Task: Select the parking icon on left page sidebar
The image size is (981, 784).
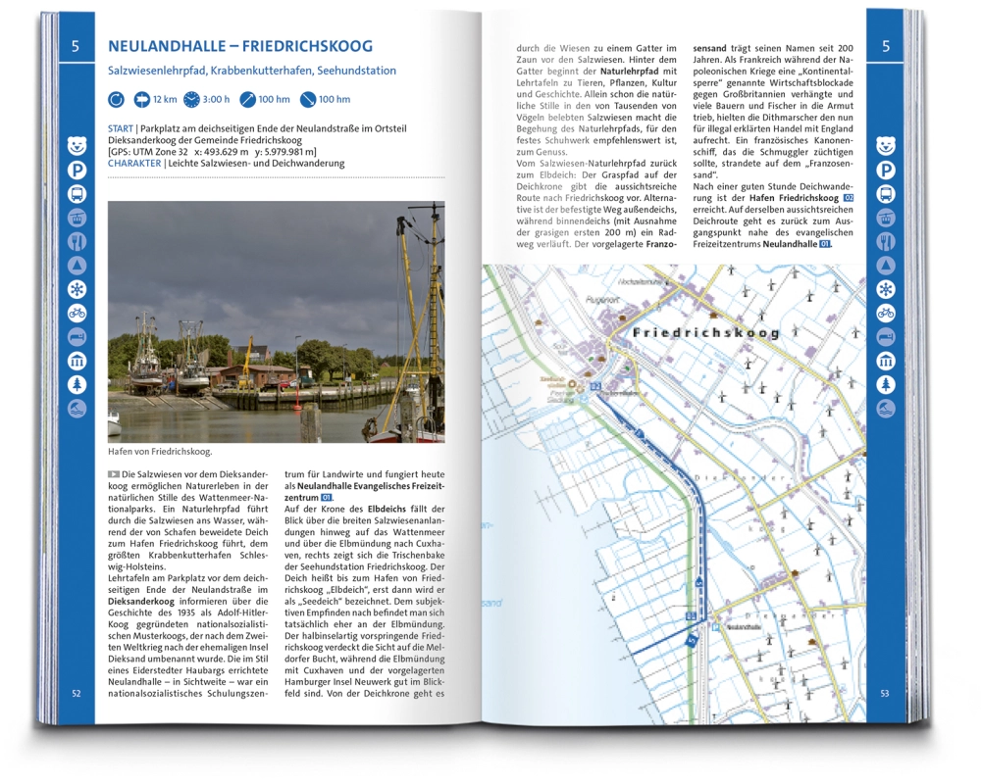Action: tap(77, 171)
